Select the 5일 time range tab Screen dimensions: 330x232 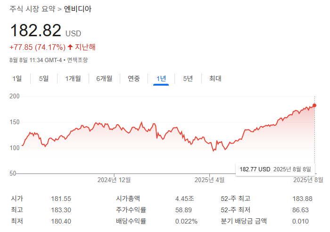[44, 79]
